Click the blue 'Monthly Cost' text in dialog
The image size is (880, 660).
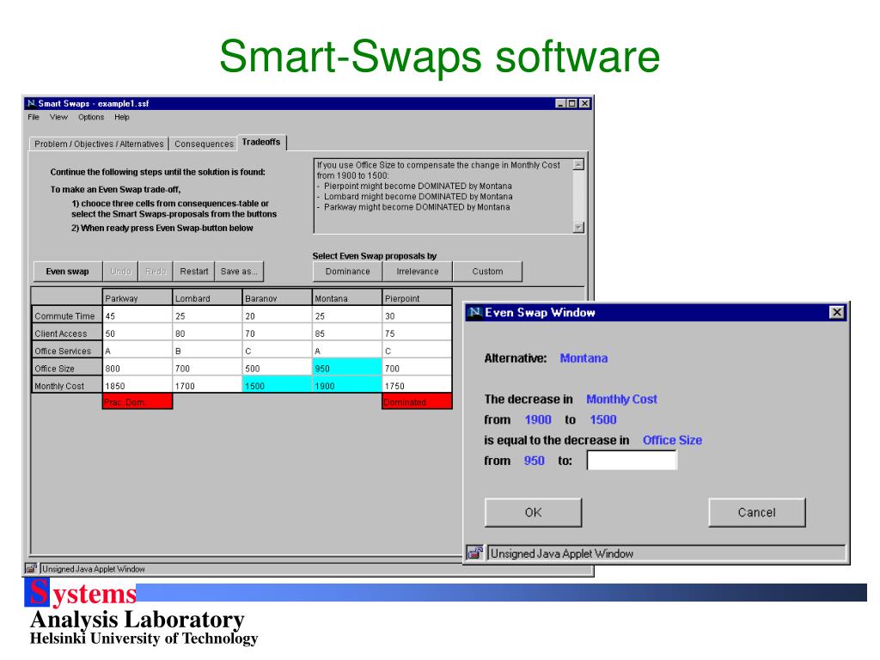point(622,399)
